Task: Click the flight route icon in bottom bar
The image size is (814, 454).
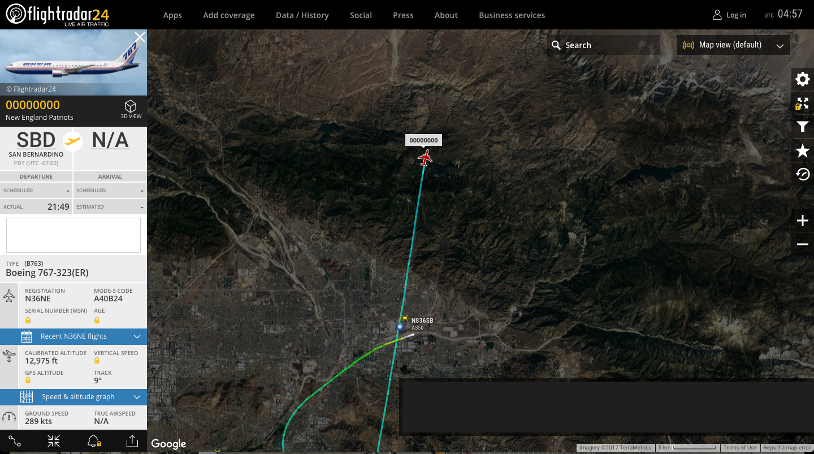Action: point(15,442)
